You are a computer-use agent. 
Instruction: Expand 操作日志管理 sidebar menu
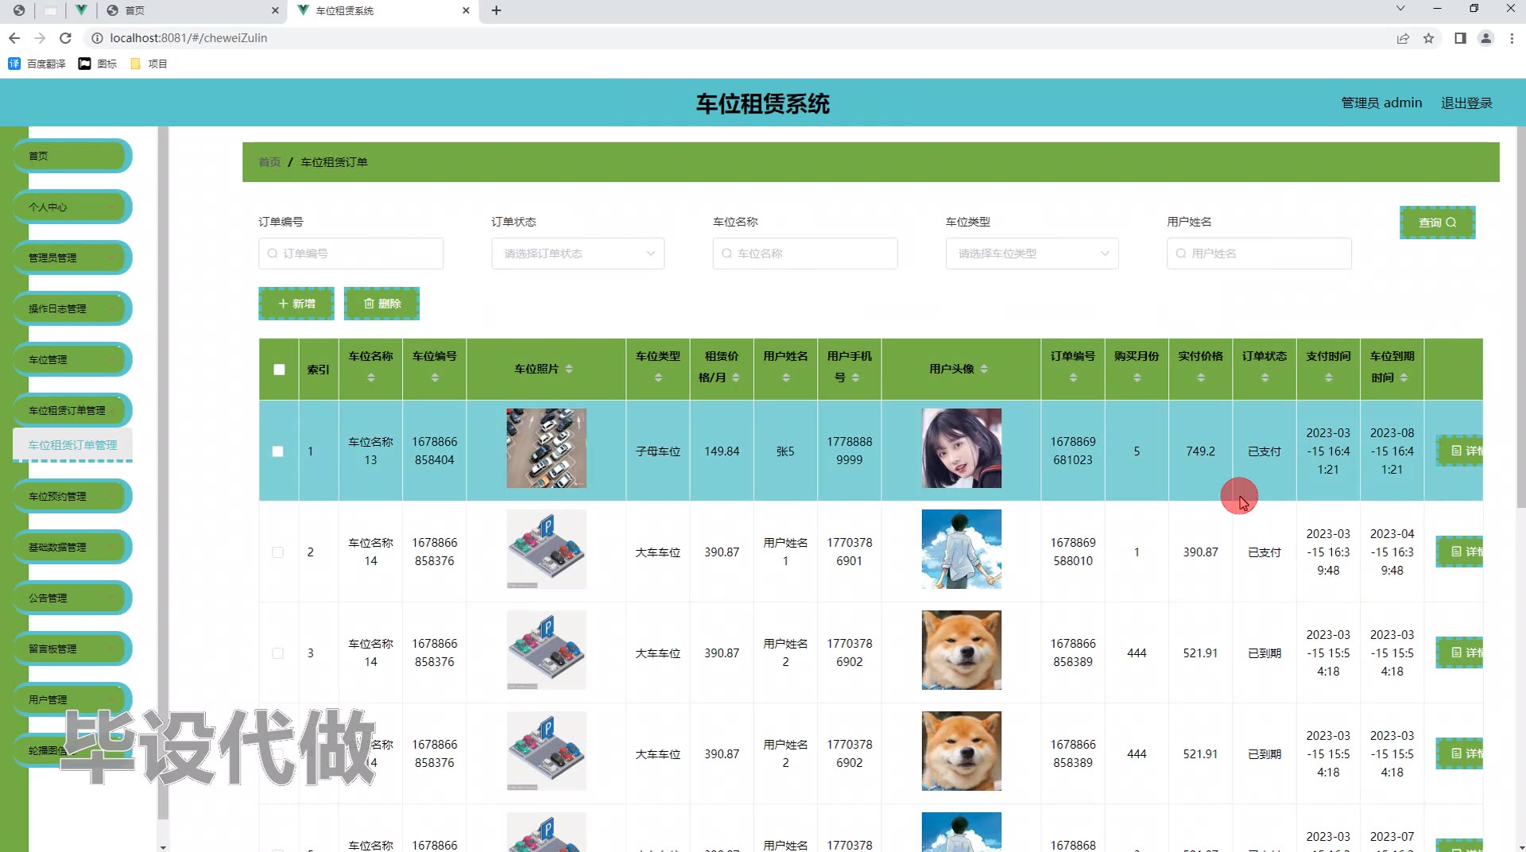pos(72,308)
